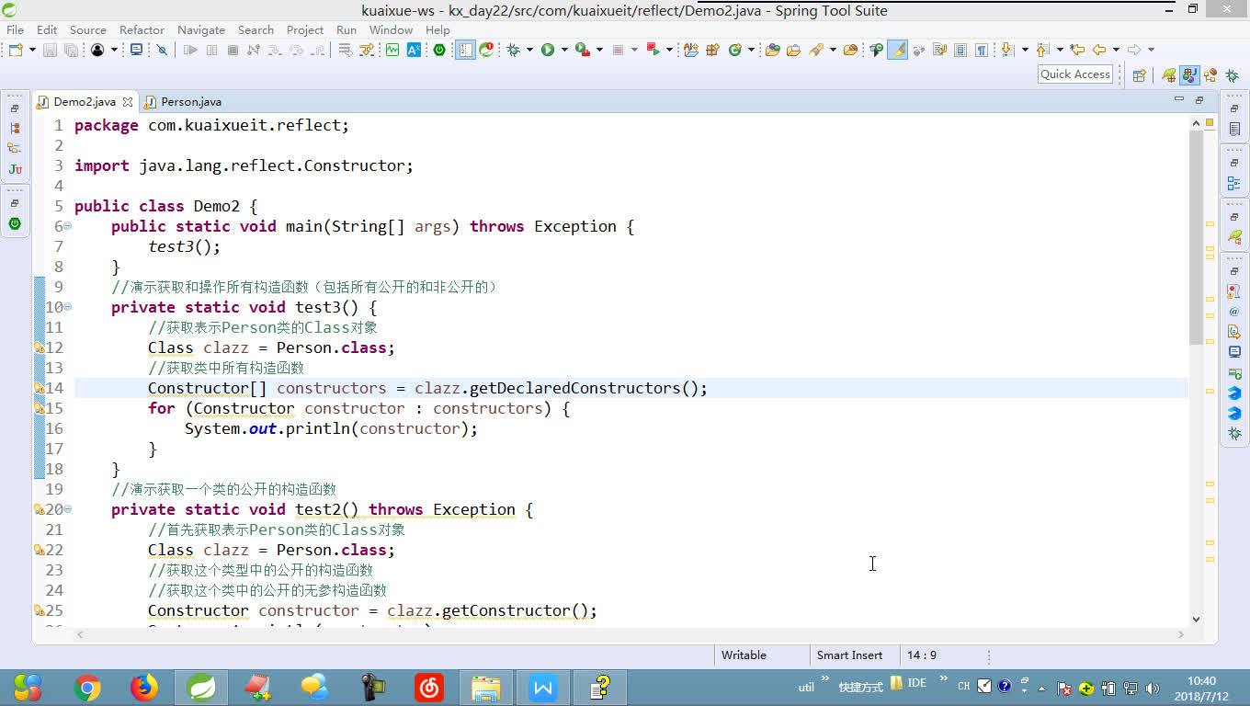Open Back history dropdown arrow
Viewport: 1250px width, 706px height.
[x=1116, y=50]
